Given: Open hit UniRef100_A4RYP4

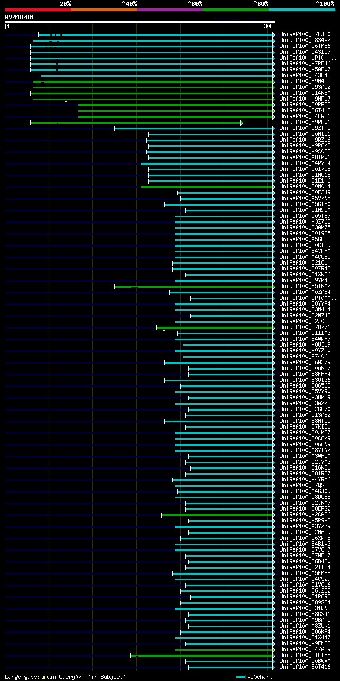Looking at the screenshot, I should [305, 163].
